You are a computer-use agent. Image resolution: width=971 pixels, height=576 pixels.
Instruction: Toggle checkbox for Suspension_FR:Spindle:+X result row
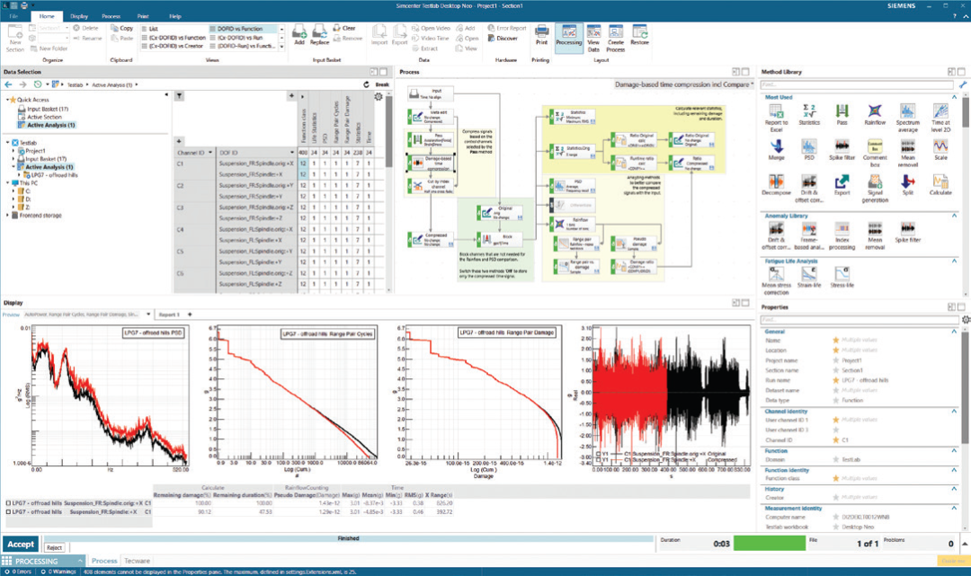[8, 511]
